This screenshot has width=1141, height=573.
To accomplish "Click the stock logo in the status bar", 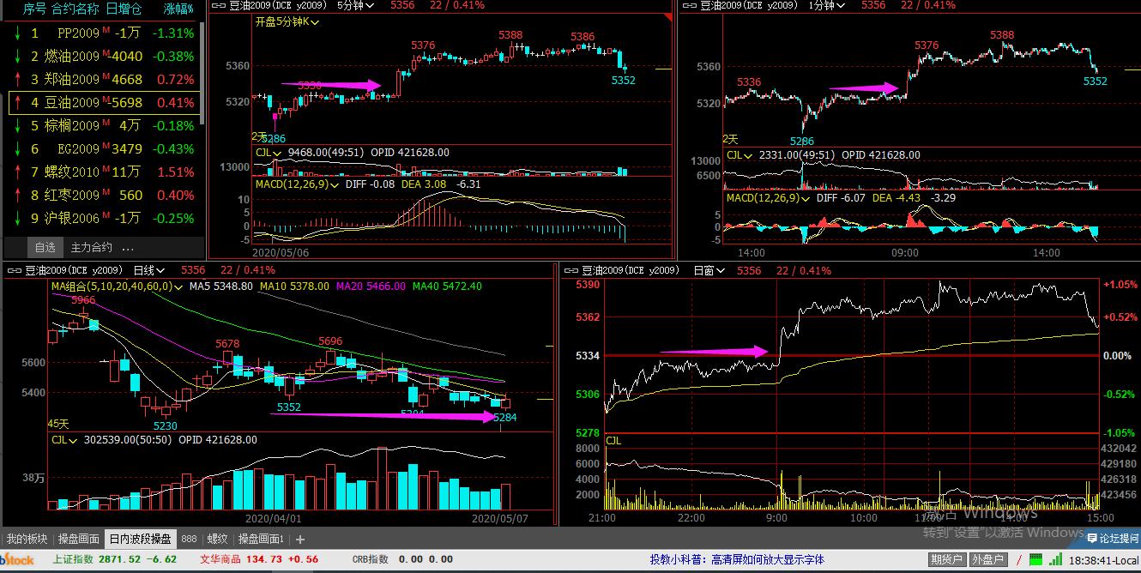I will click(x=18, y=560).
